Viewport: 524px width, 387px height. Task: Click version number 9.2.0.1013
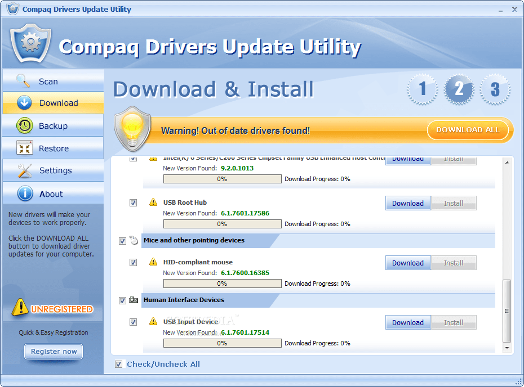(237, 168)
